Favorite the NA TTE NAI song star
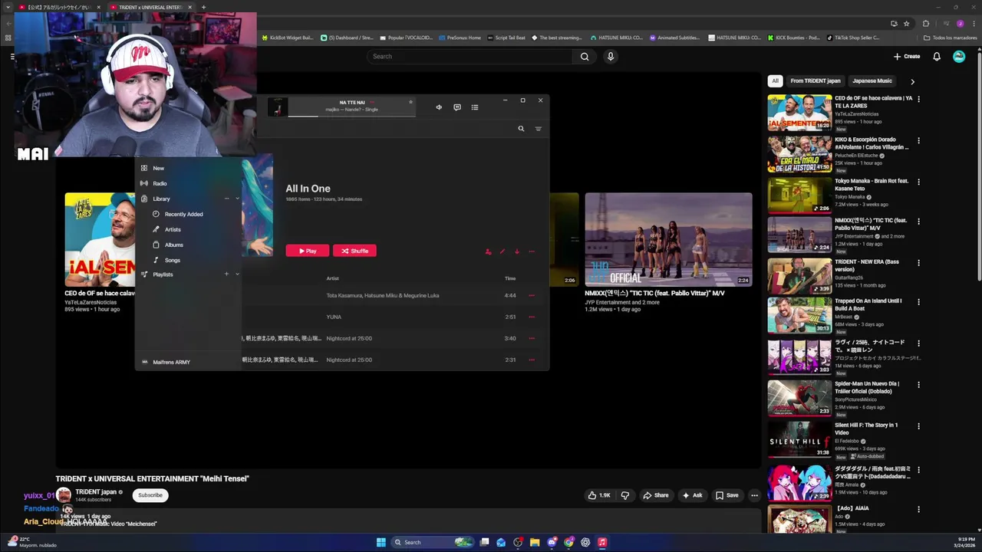Viewport: 982px width, 552px height. 410,102
